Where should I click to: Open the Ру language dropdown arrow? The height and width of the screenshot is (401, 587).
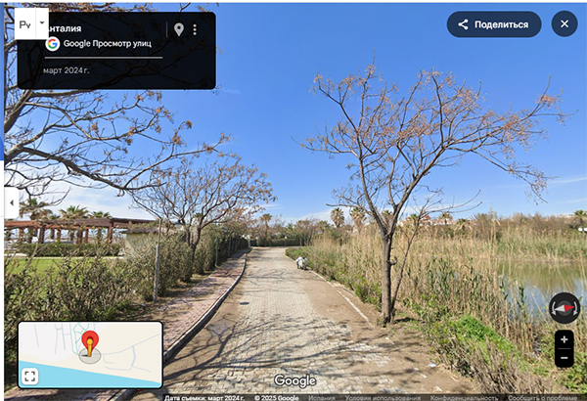tap(42, 23)
